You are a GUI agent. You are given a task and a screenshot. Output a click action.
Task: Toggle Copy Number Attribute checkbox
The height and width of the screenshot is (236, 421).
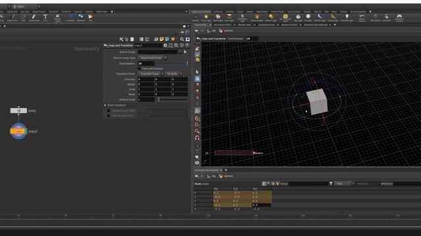click(109, 115)
